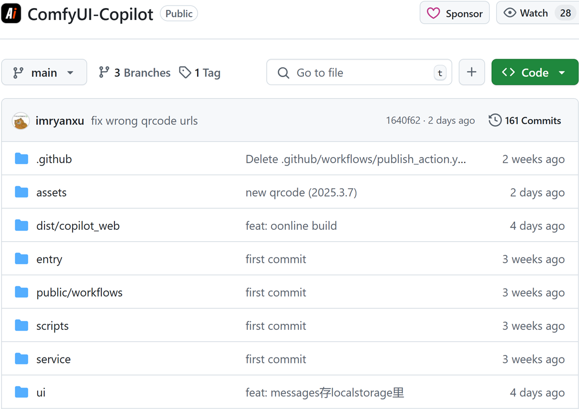View the new qrcode (2025.3.7) commit message
The image size is (579, 409).
(301, 192)
